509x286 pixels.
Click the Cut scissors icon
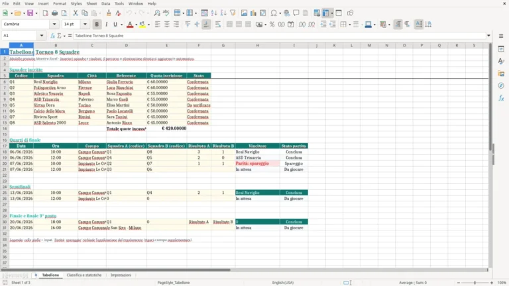76,13
